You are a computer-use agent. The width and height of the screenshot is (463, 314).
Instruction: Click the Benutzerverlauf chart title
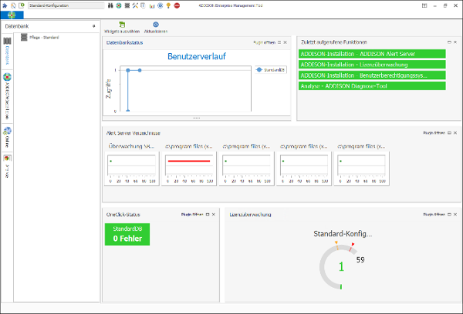click(197, 56)
